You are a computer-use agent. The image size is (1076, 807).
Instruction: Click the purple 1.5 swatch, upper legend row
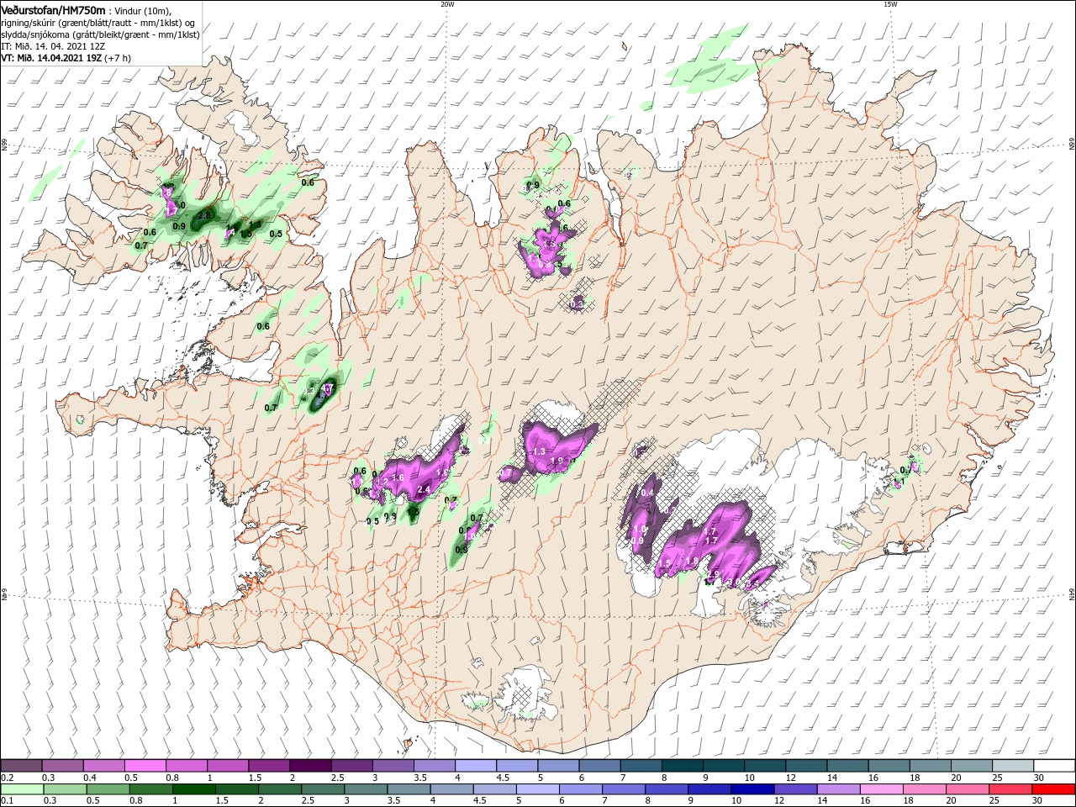coord(269,766)
